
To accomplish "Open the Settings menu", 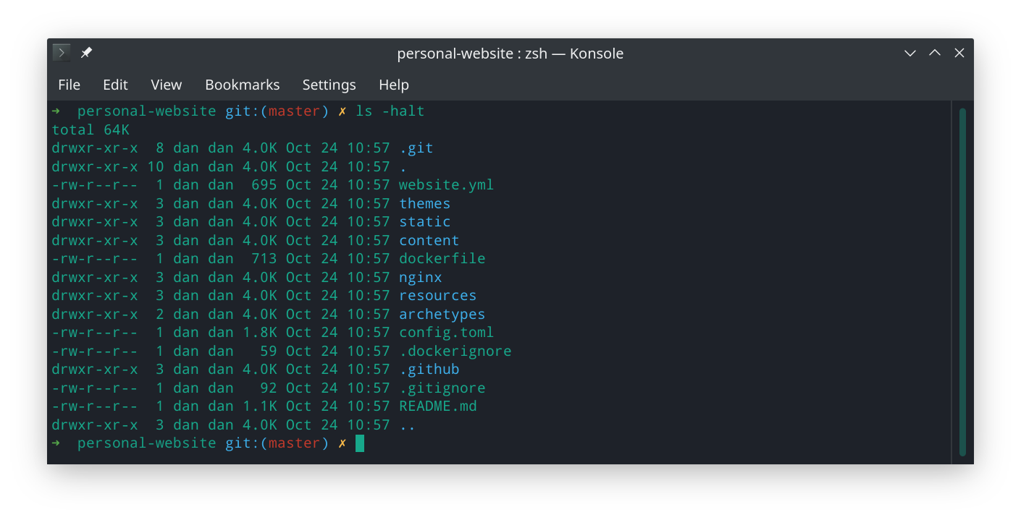I will (329, 85).
